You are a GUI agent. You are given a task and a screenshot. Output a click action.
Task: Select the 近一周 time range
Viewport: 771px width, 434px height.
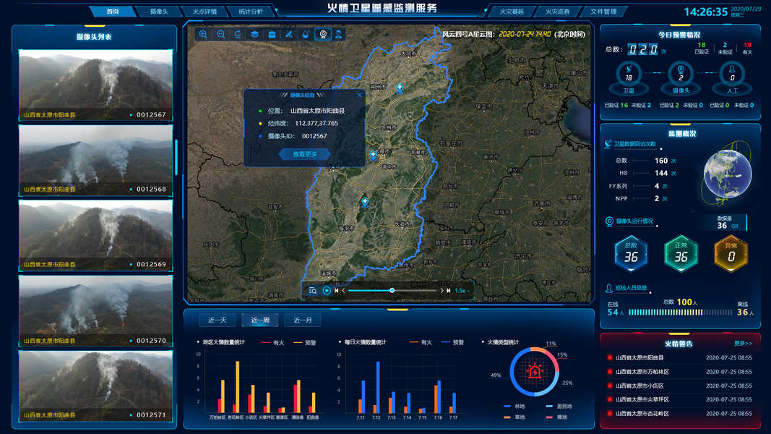tap(260, 320)
